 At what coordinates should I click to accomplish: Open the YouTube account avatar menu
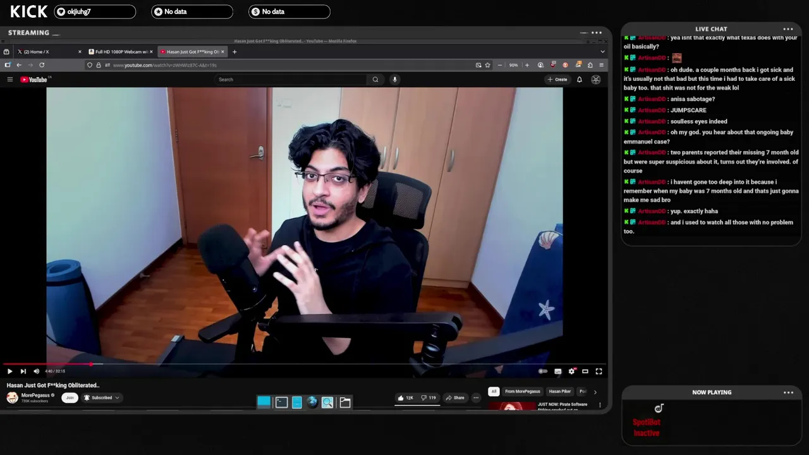click(x=595, y=80)
